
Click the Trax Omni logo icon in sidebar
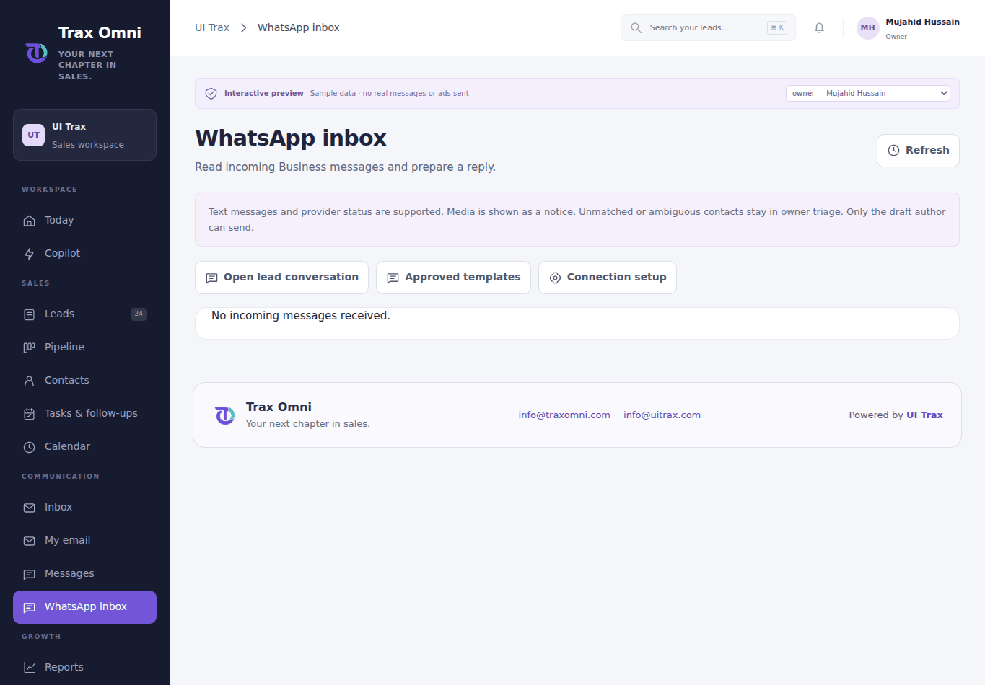37,53
